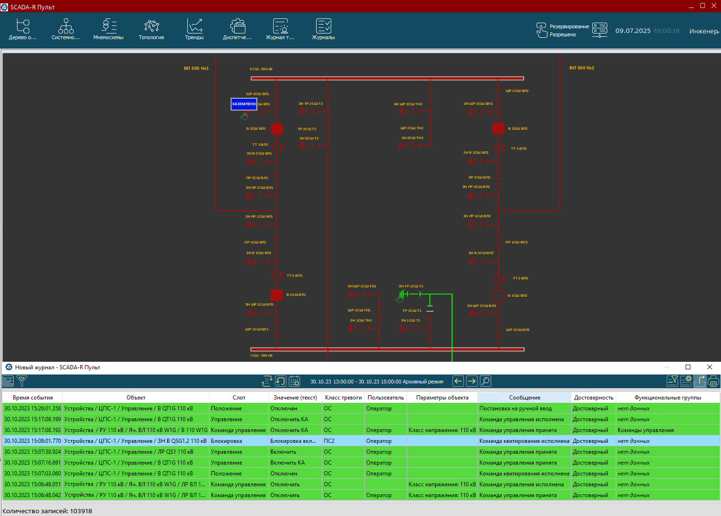
Task: Open the Топология view
Action: (x=151, y=29)
